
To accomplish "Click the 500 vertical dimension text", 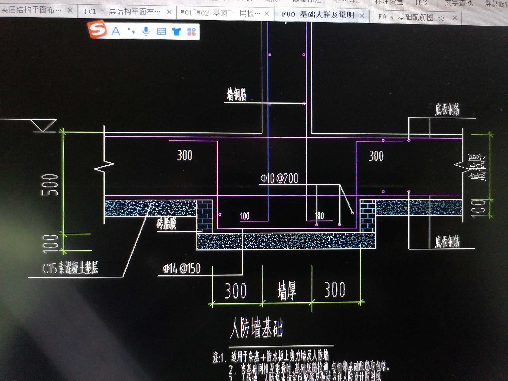I will tap(50, 185).
